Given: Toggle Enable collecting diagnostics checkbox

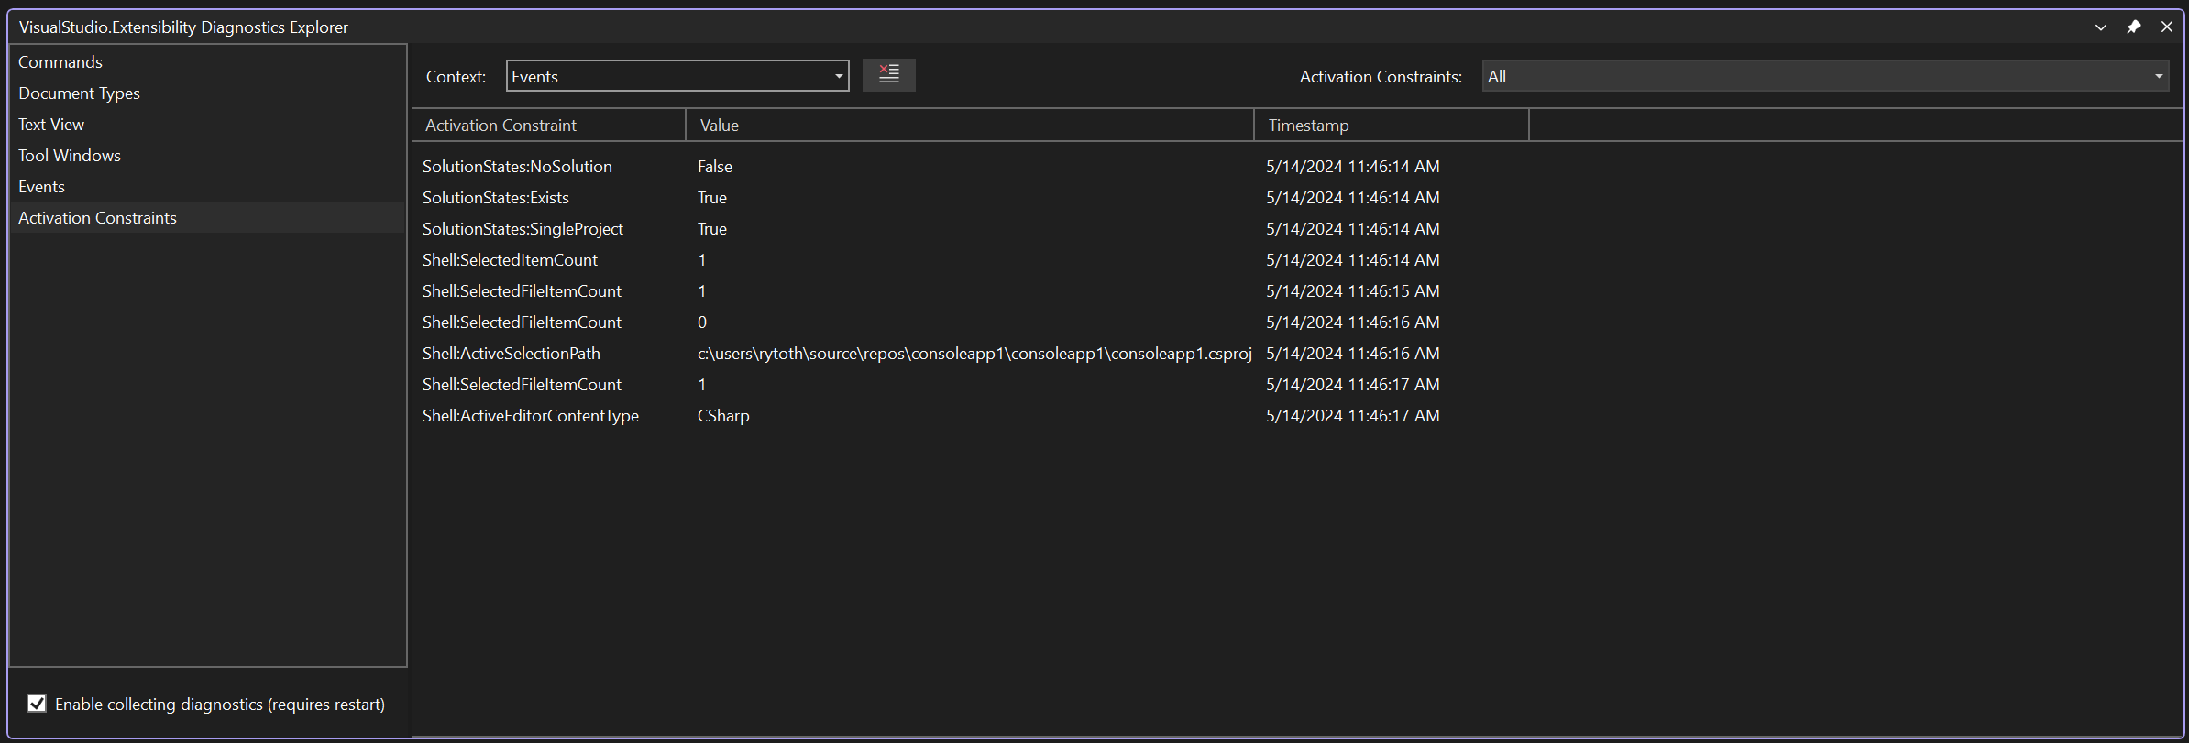Looking at the screenshot, I should pos(37,703).
